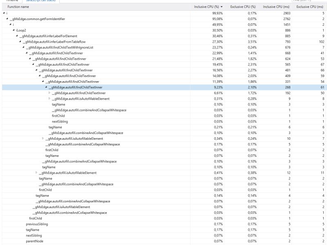Image resolution: width=327 pixels, height=245 pixels.
Task: Collapse the getFormIdentifier tree node
Action: [x=7, y=19]
